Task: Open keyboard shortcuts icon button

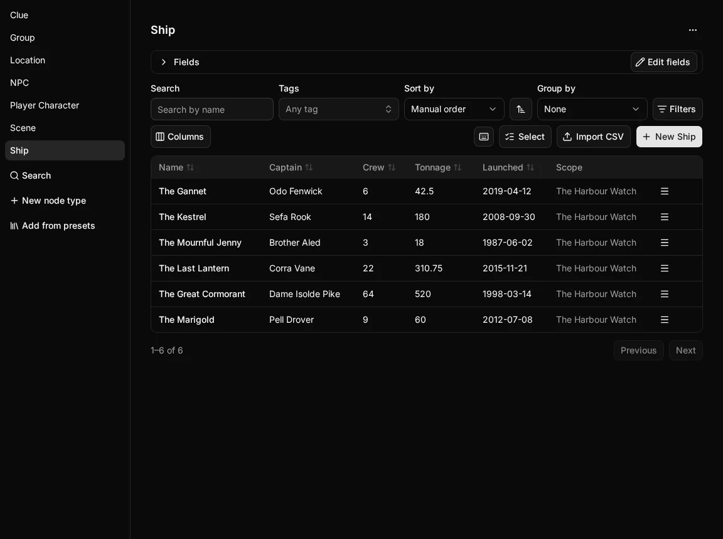Action: 484,137
